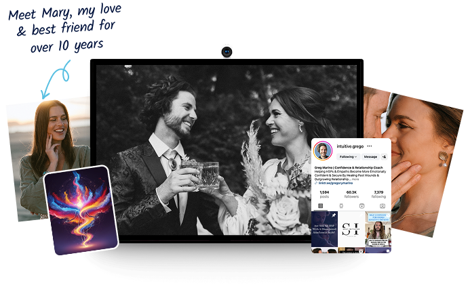Switch to the Reels tab icon
470x302 pixels.
[x=341, y=205]
